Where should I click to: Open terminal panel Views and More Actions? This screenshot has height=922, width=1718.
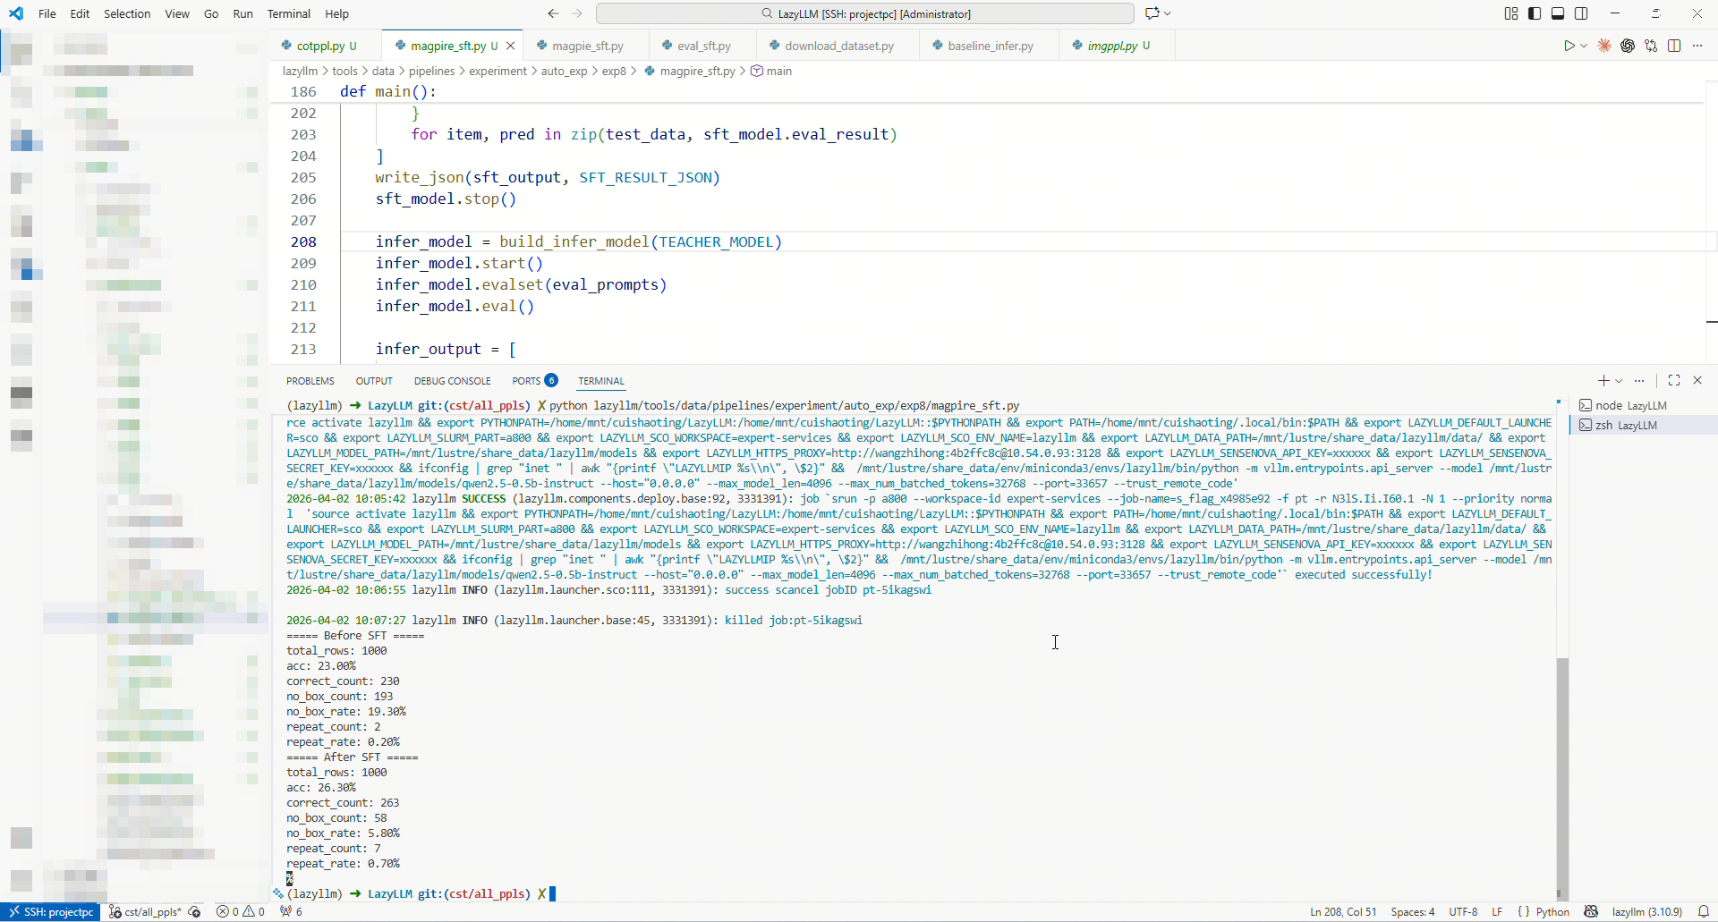(1639, 381)
